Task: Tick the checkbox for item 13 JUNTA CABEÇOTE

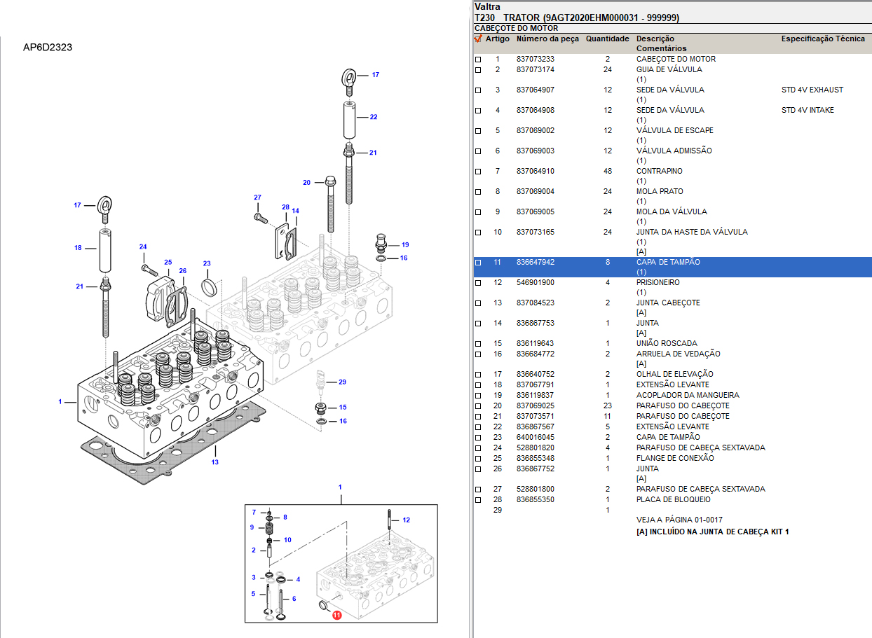Action: click(x=478, y=303)
